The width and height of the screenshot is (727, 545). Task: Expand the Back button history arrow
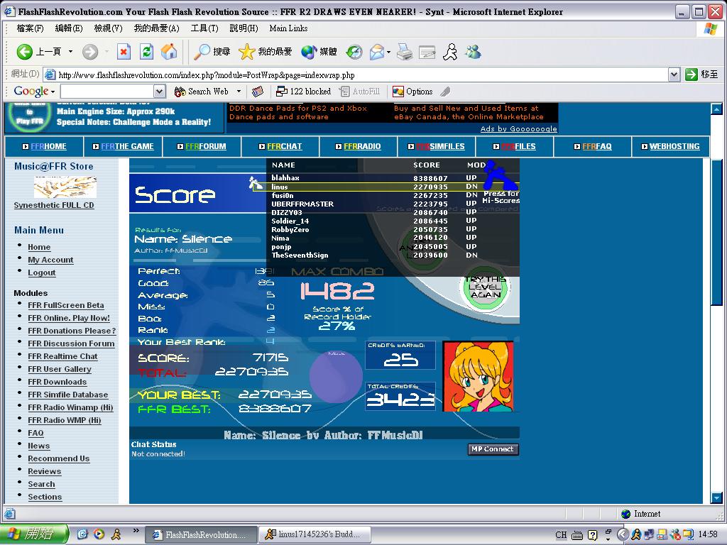pos(70,51)
